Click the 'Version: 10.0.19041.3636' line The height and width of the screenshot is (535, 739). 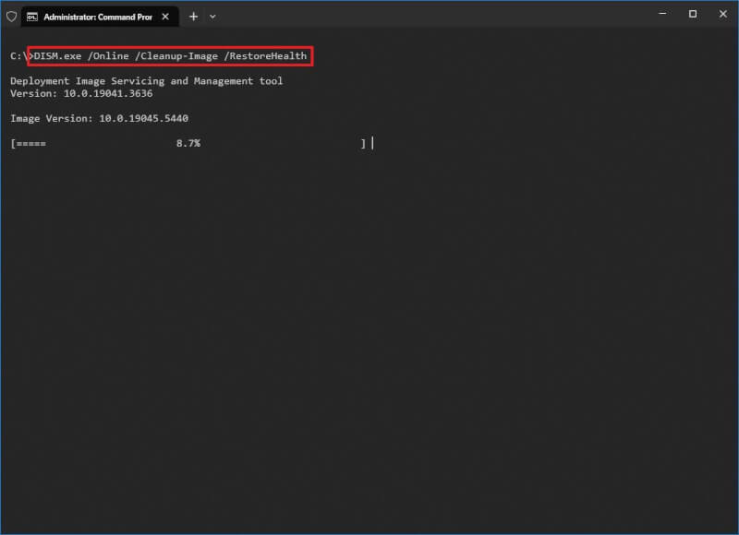(x=81, y=93)
